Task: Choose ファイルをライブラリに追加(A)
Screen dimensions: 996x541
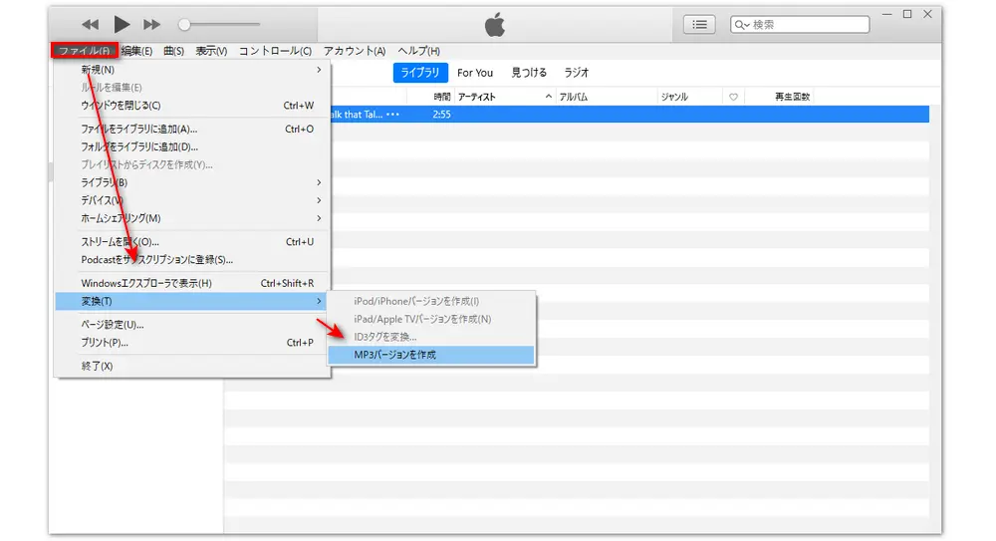Action: [139, 129]
